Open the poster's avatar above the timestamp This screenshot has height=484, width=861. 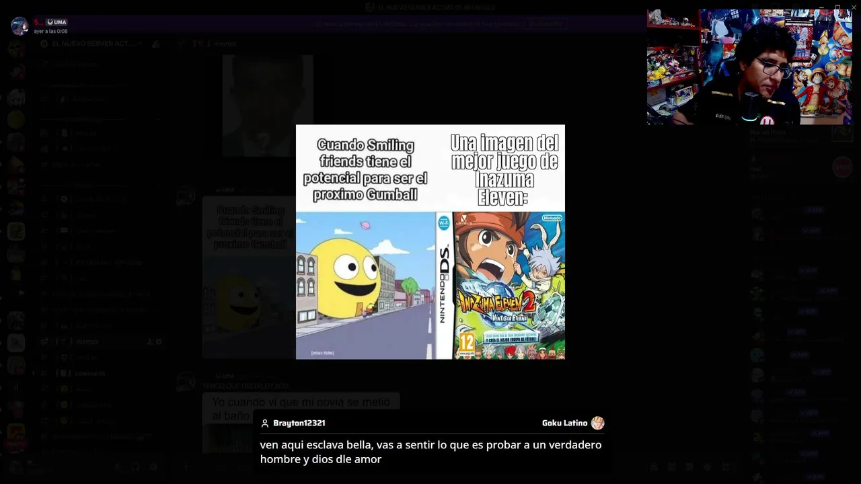(x=20, y=26)
